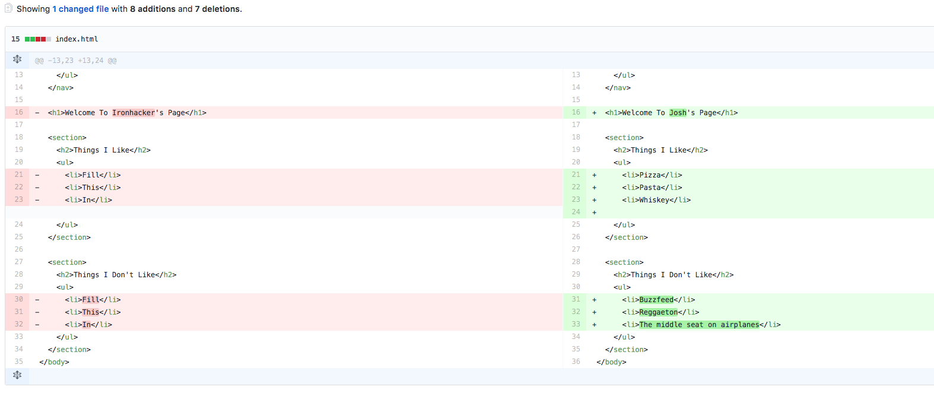
Task: Click the @@ -13,23 +13,24 @@ hunk header
Action: (75, 61)
